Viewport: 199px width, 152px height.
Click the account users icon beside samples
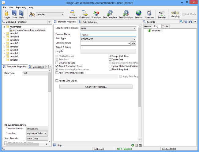pyautogui.click(x=32, y=14)
